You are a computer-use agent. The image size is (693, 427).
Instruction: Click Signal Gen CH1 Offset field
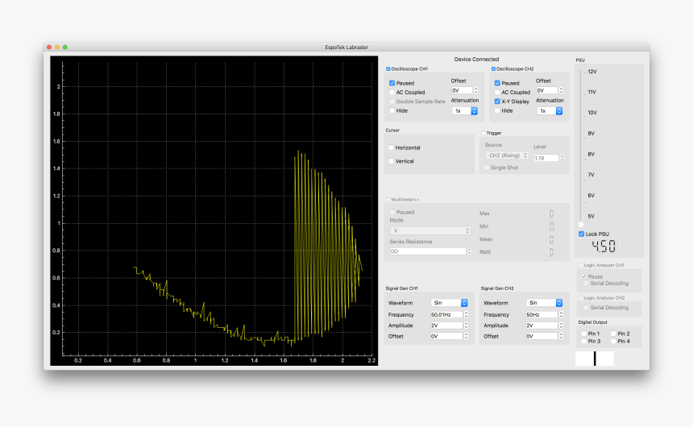pos(446,337)
